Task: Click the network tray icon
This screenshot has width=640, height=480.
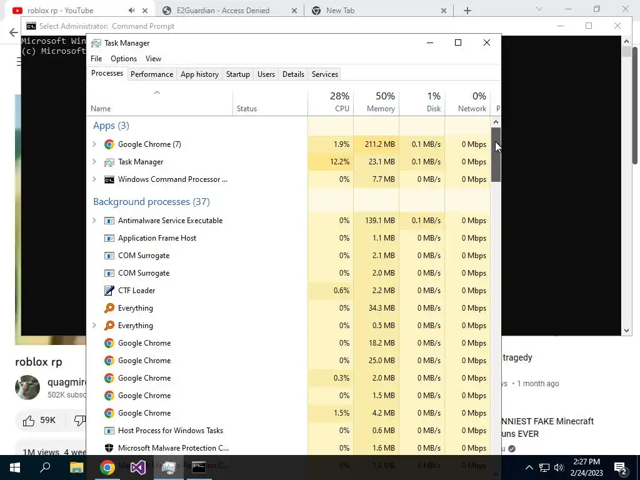Action: coord(544,467)
